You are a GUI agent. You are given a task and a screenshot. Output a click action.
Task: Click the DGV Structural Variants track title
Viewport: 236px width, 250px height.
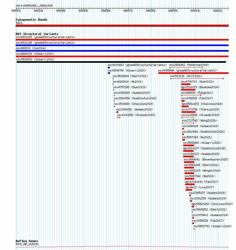click(x=37, y=34)
